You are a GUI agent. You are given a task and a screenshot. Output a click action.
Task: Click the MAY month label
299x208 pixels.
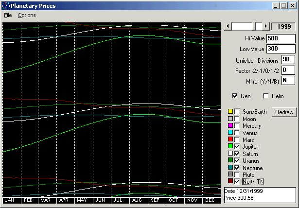pyautogui.click(x=82, y=200)
